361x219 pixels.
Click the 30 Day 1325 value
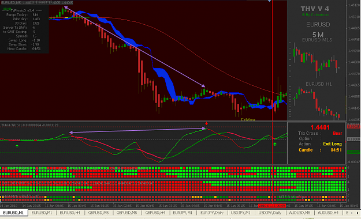click(36, 23)
